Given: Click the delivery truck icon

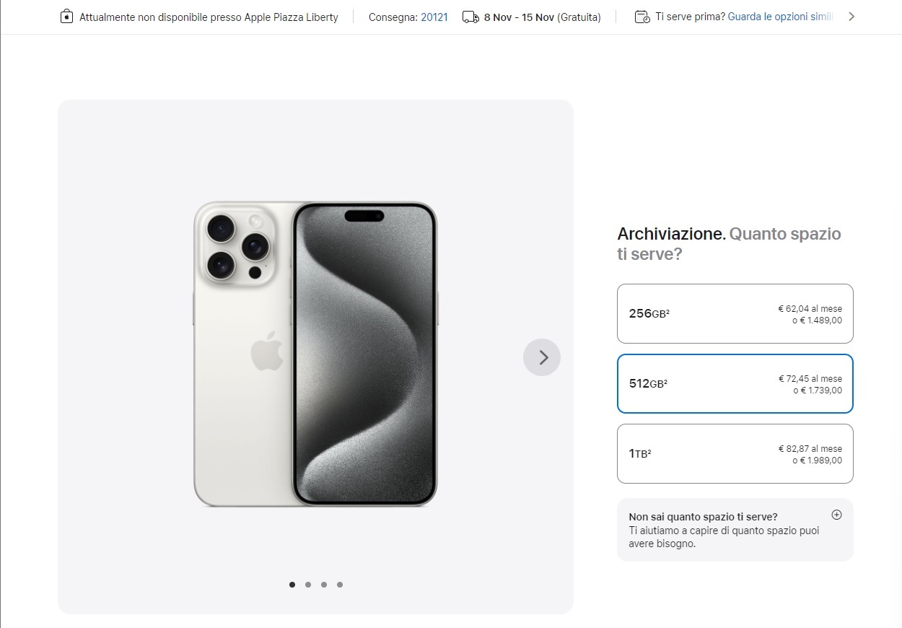Looking at the screenshot, I should [470, 17].
